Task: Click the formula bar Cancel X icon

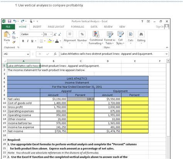Action: (x=40, y=54)
